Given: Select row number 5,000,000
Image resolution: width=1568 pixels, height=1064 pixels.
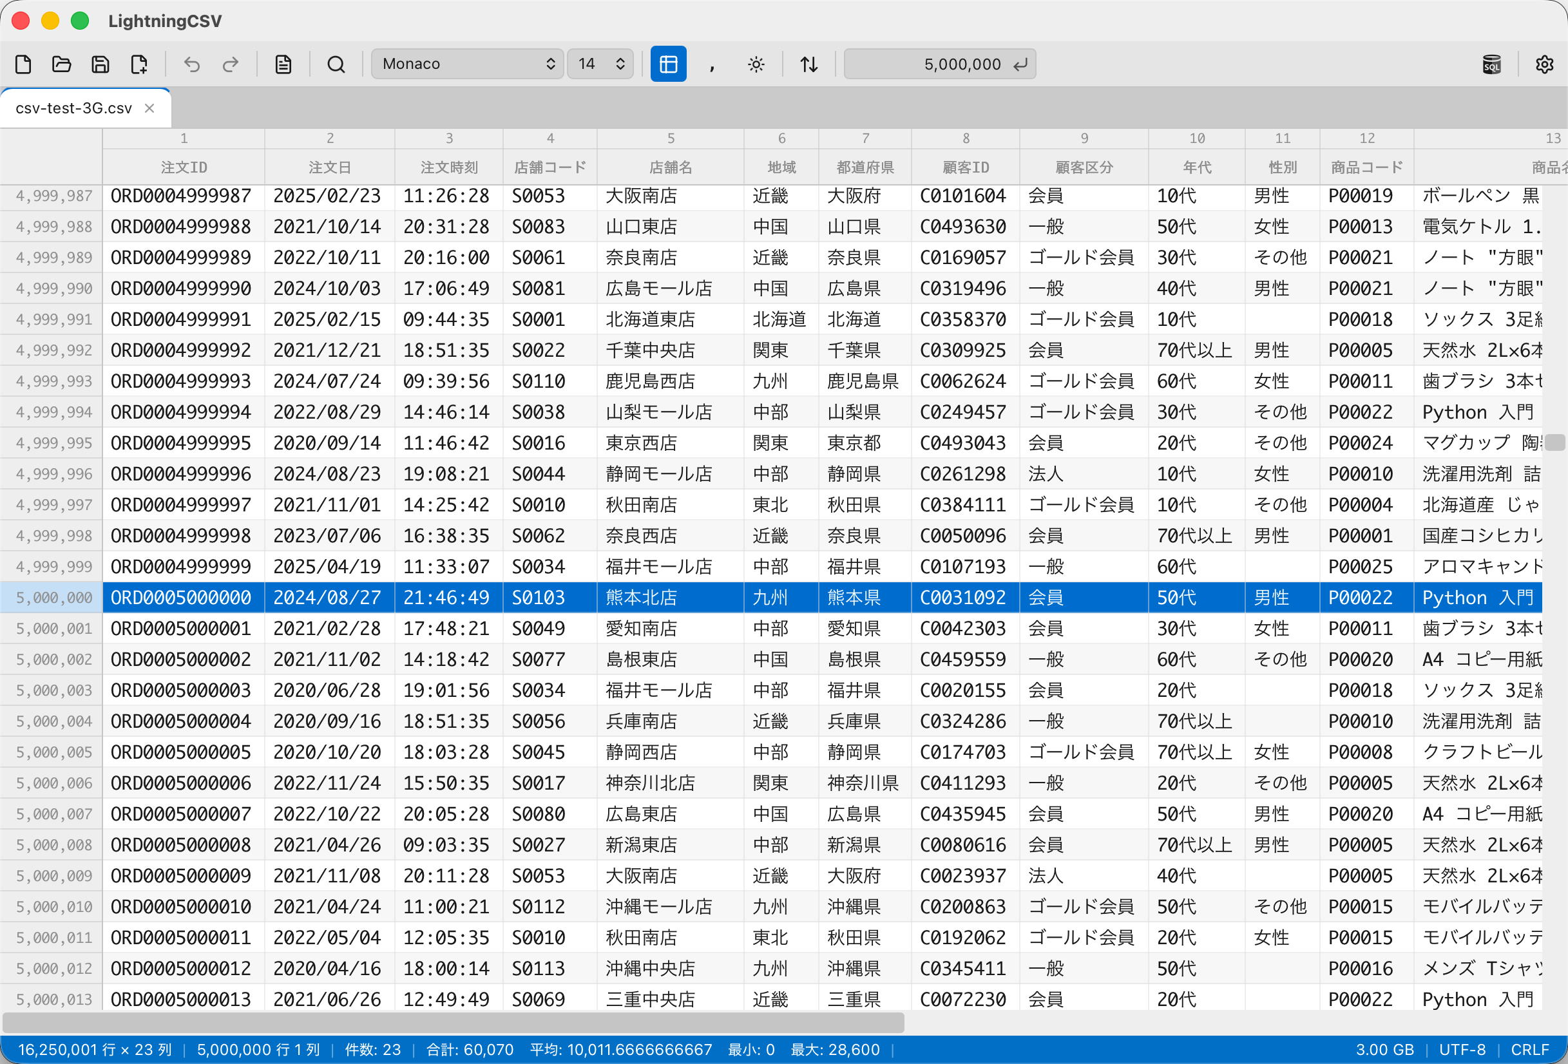Looking at the screenshot, I should (x=52, y=598).
